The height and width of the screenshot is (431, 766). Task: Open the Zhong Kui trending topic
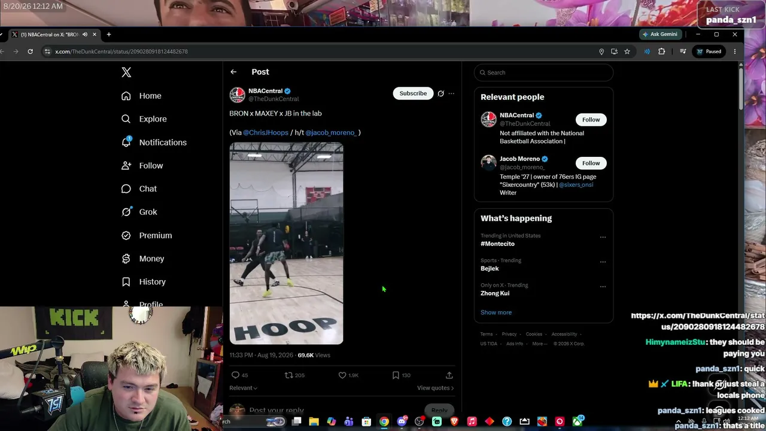click(x=495, y=293)
